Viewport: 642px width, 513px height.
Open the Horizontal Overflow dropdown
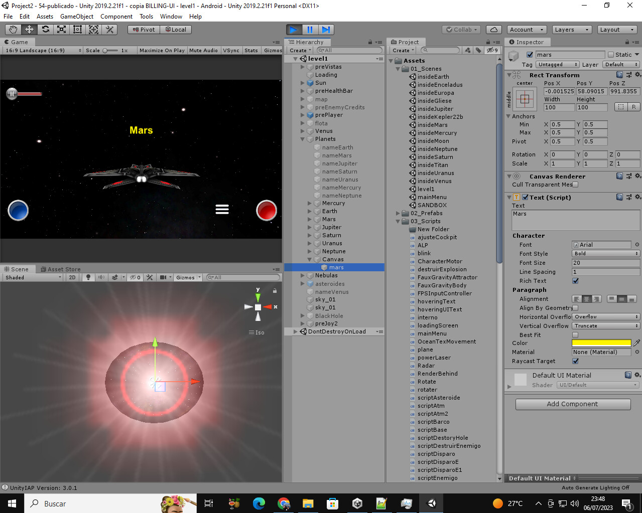point(605,316)
